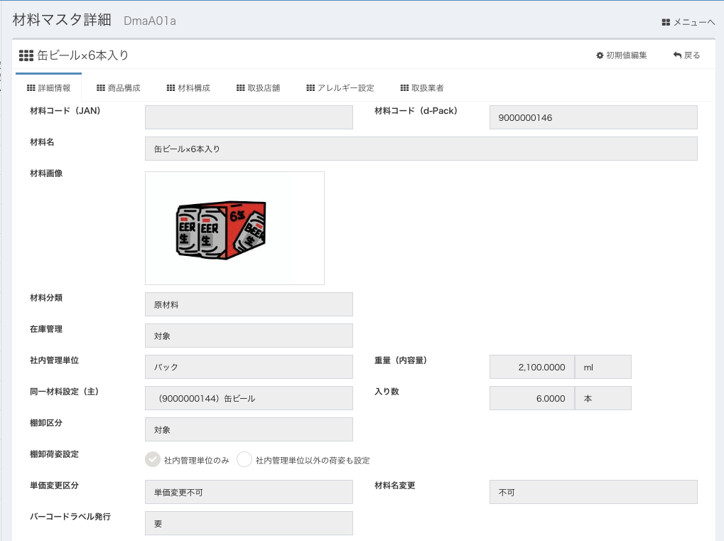Click the grid icon on 商品構成 tab
Image resolution: width=724 pixels, height=541 pixels.
click(100, 88)
